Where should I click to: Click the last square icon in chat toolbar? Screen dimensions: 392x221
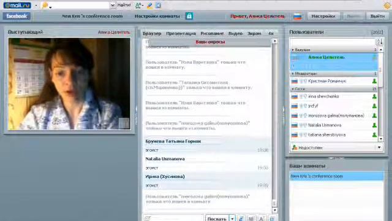point(272,219)
